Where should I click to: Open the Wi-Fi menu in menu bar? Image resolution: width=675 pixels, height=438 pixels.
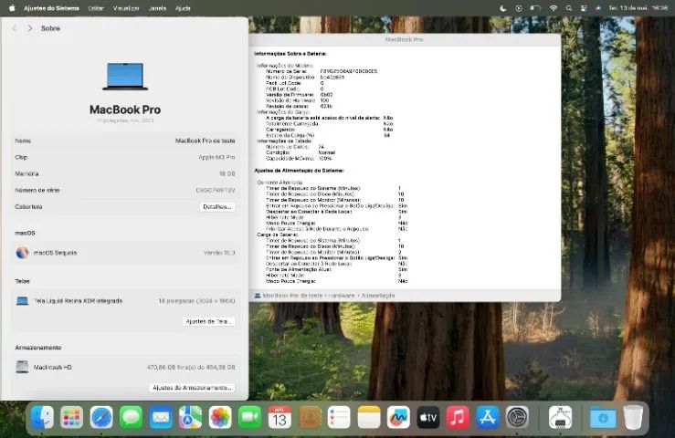554,8
